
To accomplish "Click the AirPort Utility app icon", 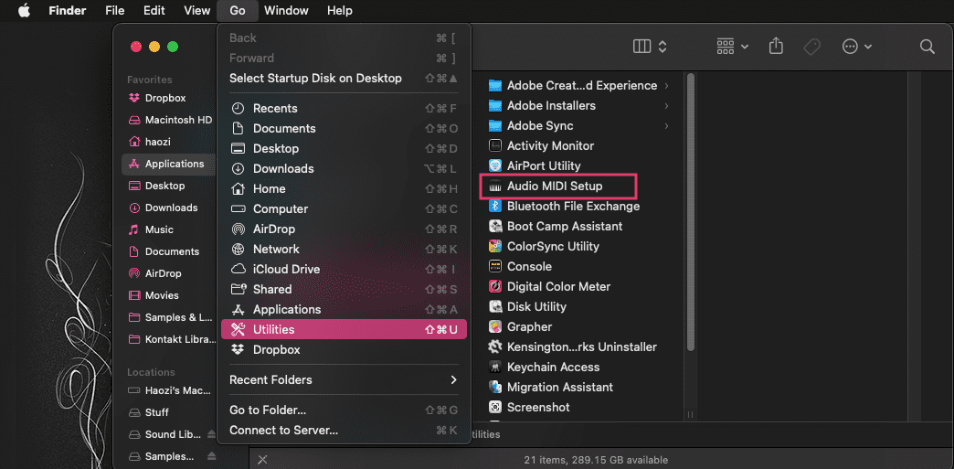I will (x=495, y=165).
